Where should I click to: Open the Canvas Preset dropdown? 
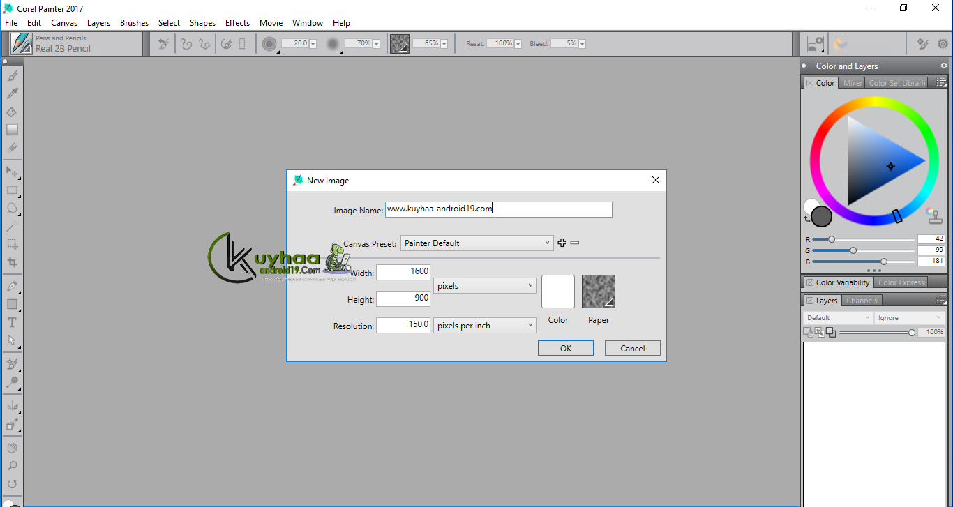[x=477, y=243]
